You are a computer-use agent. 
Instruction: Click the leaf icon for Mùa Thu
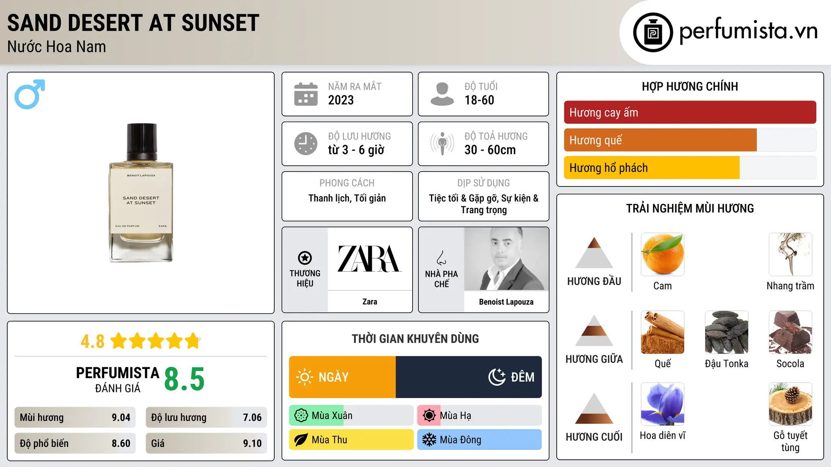click(301, 440)
